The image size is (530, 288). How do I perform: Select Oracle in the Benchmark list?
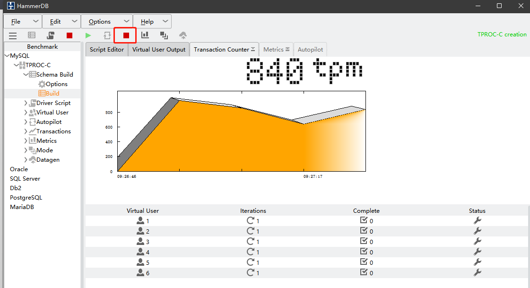pos(19,169)
